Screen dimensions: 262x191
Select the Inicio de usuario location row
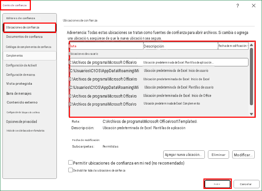click(x=158, y=70)
